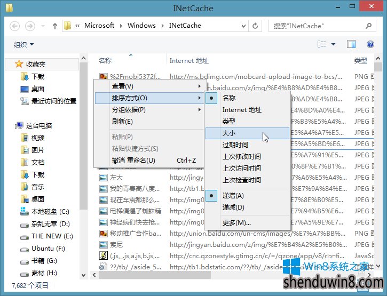Choose 撤消 重命名(U) menu entry

(149, 161)
